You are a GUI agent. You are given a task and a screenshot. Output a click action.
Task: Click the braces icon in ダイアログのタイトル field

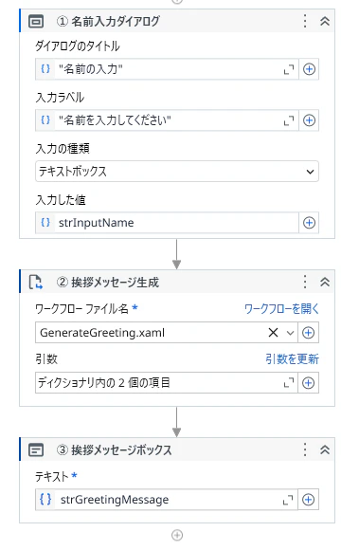tap(45, 68)
